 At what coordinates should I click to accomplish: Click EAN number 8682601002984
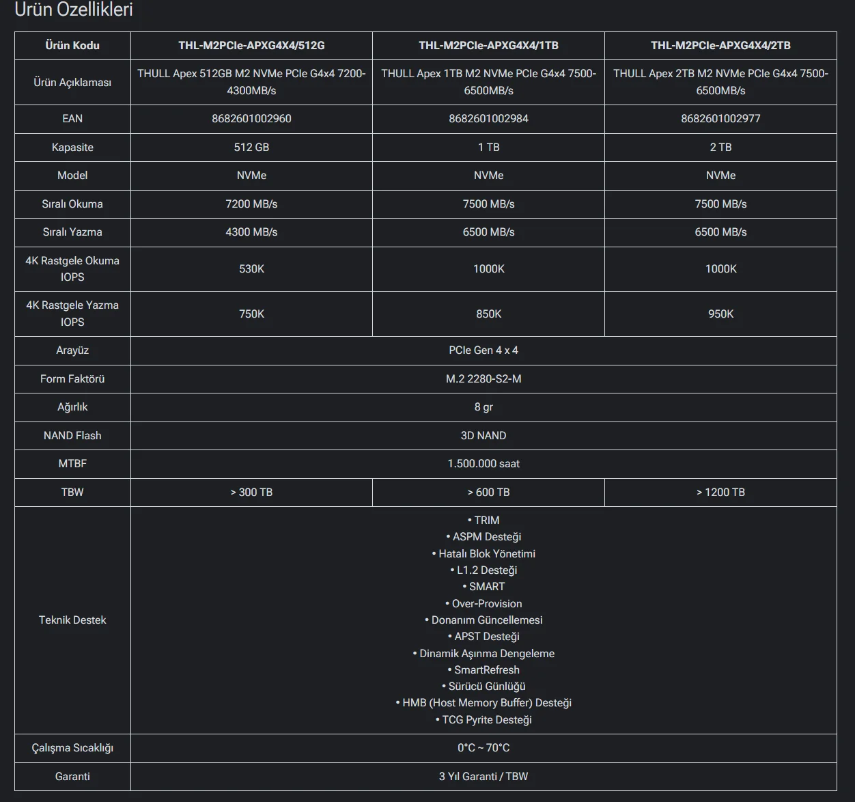click(x=488, y=119)
